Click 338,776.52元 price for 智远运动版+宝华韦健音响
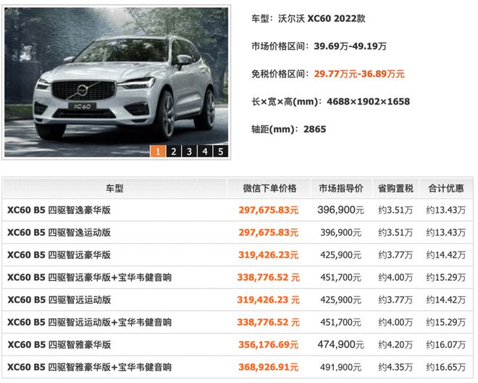The width and height of the screenshot is (478, 383). 268,322
